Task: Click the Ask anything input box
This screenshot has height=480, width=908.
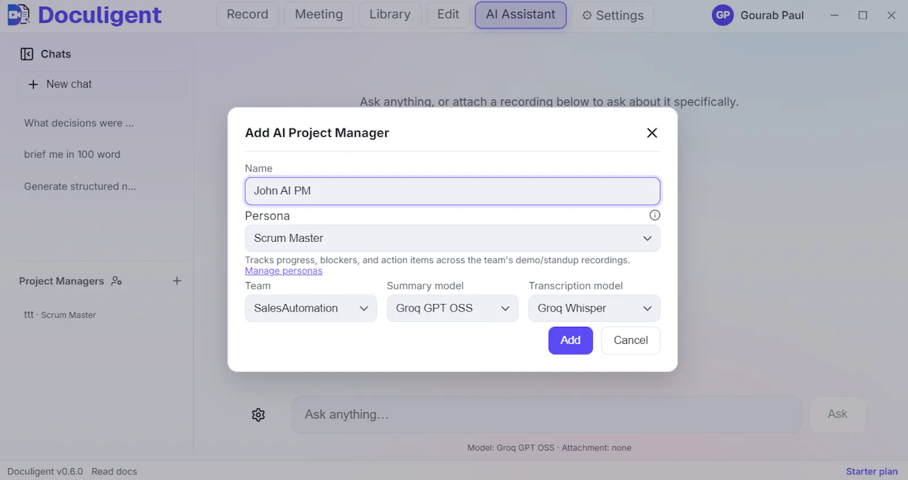Action: click(546, 415)
